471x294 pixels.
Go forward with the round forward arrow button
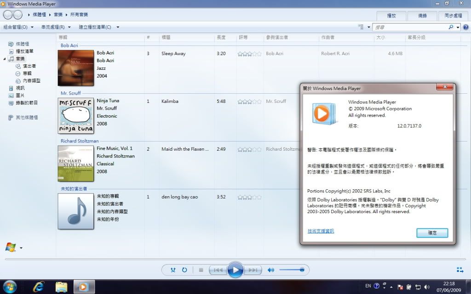click(18, 15)
